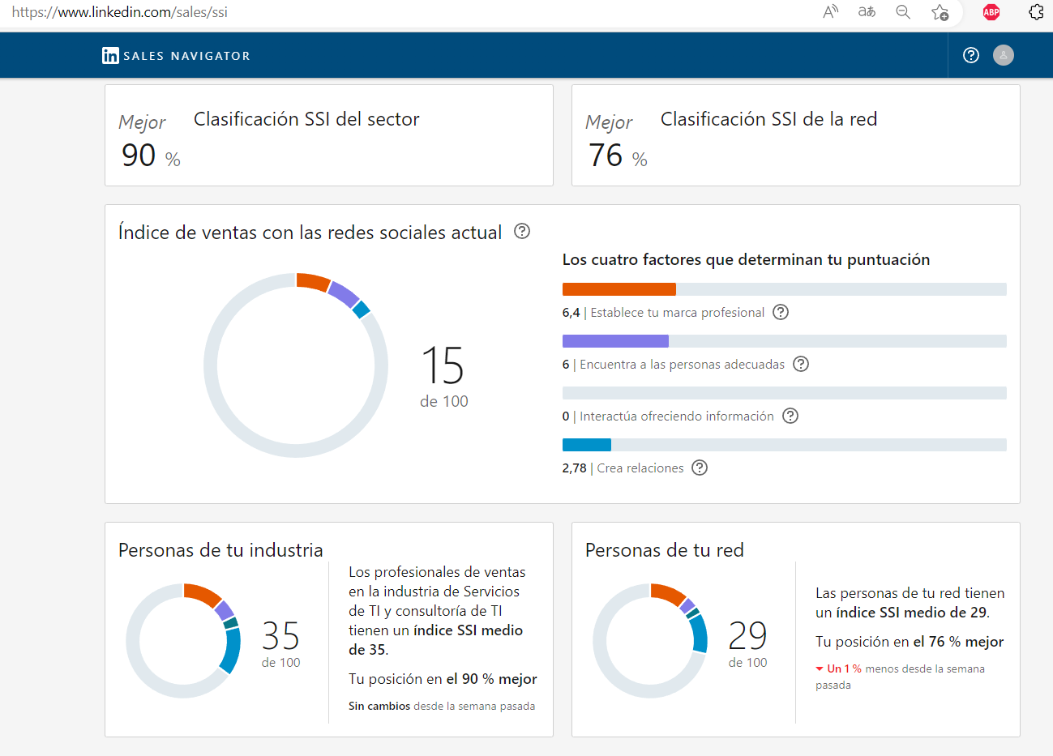Click help icon next to Establece tu marca profesional
Screen dimensions: 1053x756
(x=781, y=312)
